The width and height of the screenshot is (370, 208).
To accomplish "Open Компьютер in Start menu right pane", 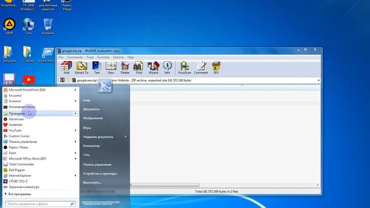I will [x=91, y=146].
